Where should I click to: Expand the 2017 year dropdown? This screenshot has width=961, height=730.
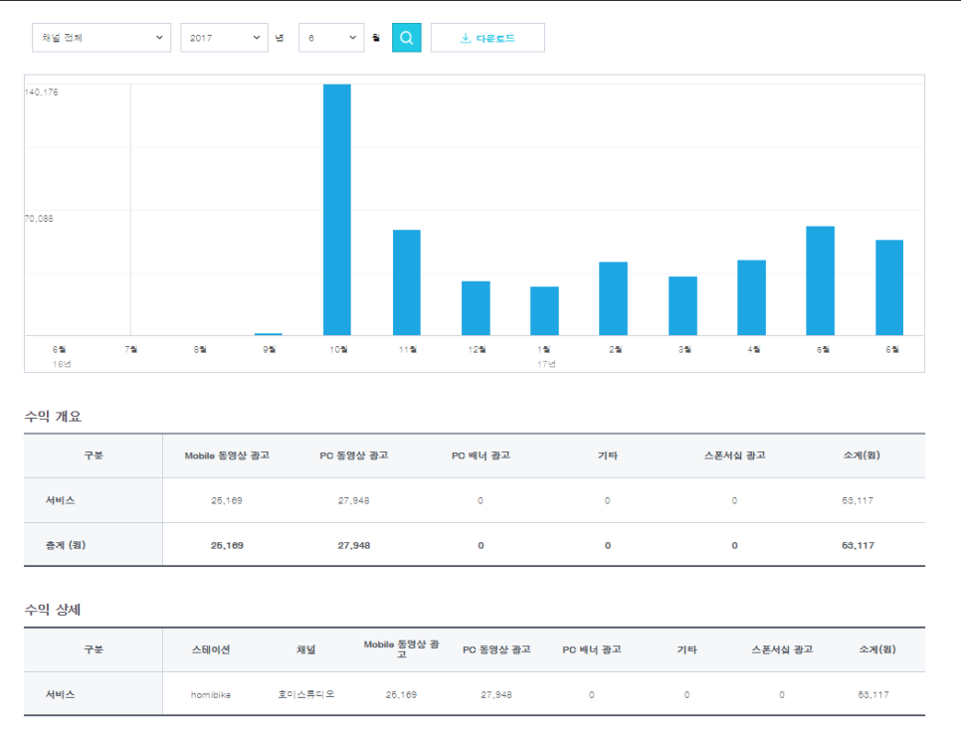click(x=224, y=38)
